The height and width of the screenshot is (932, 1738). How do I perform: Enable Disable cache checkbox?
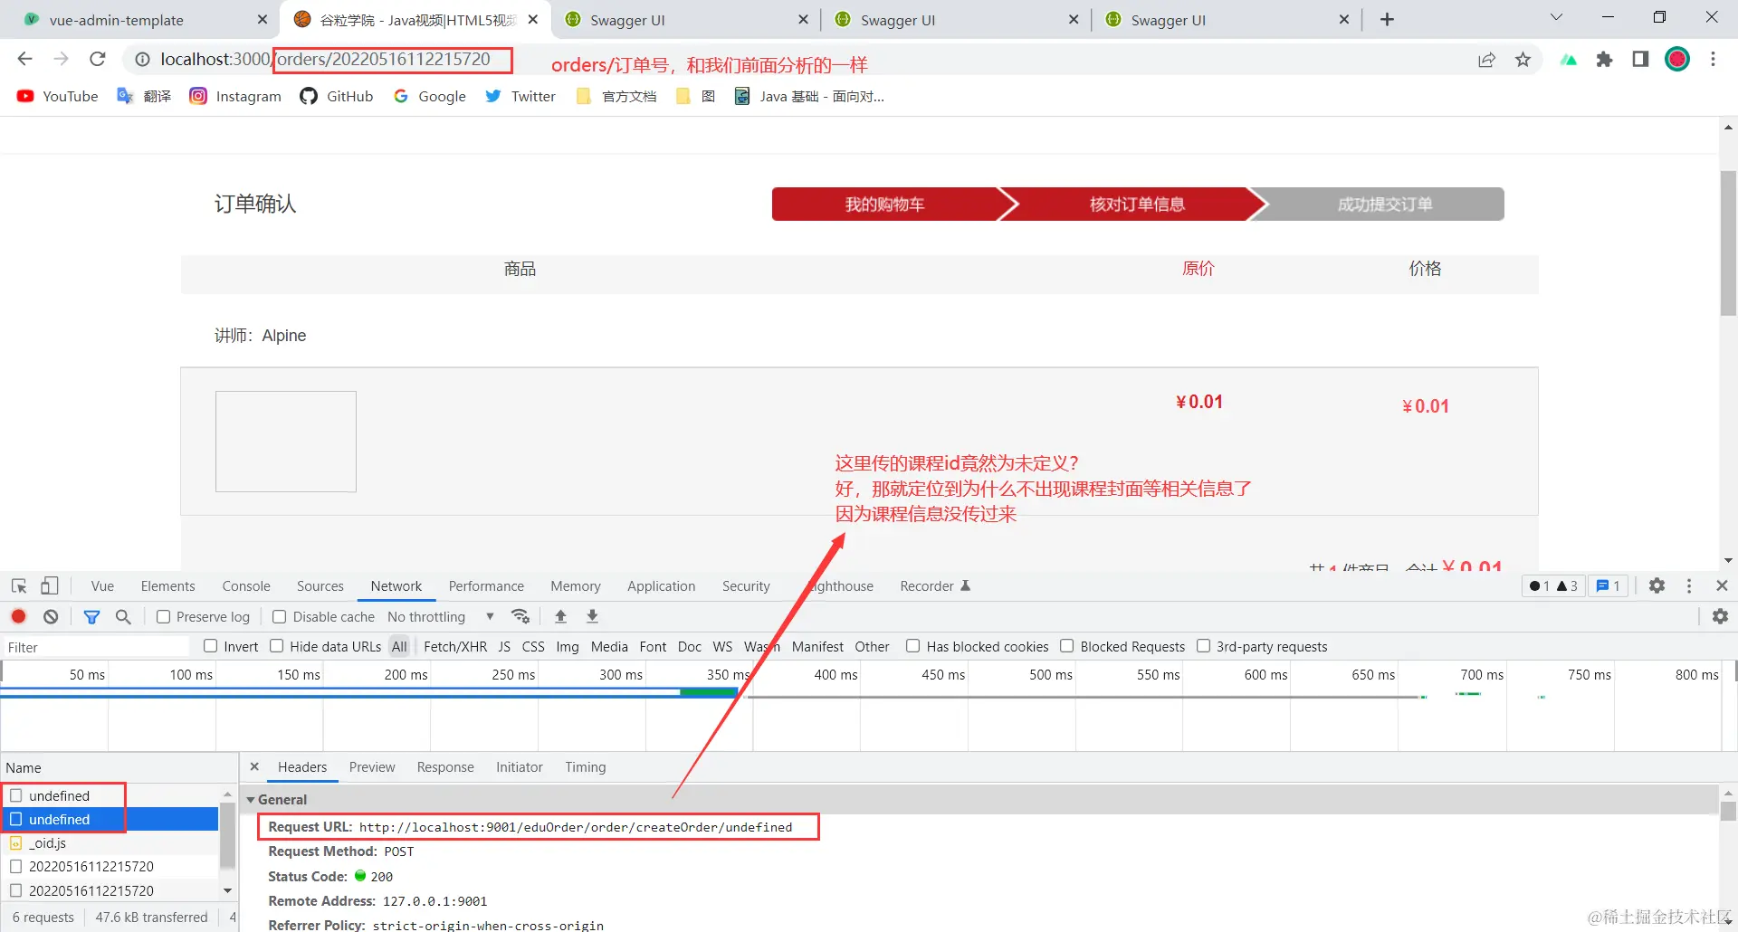pos(279,617)
